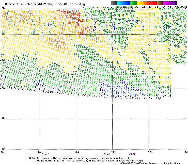Click the 'Times are GMT' note line
The image size is (188, 165).
(x=80, y=158)
